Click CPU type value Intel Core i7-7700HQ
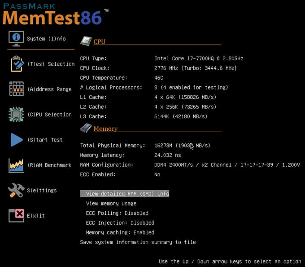Image resolution: width=305 pixels, height=267 pixels. click(x=199, y=58)
